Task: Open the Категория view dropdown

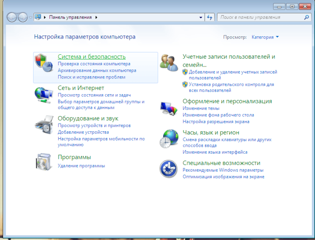Action: pos(265,37)
